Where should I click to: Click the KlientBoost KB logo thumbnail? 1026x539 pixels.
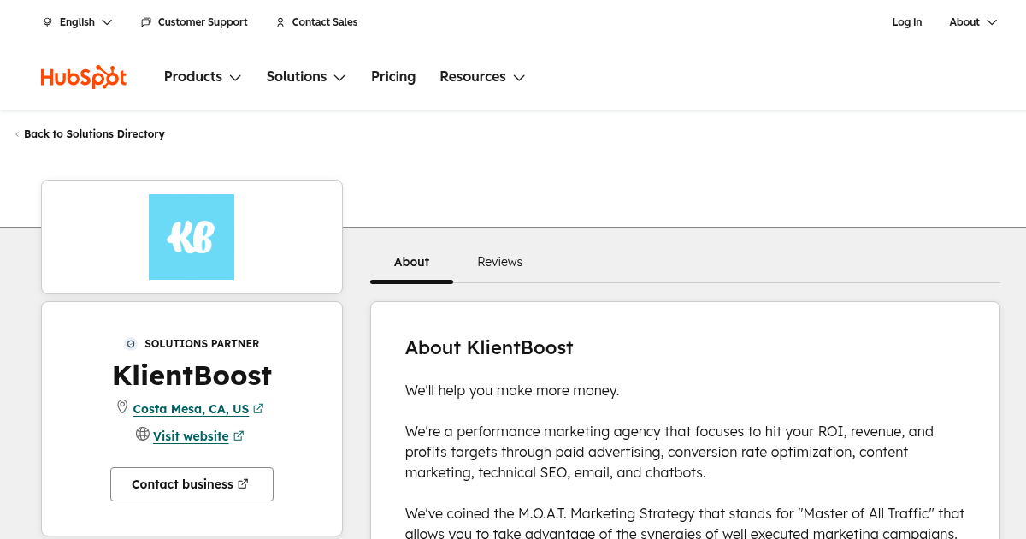(192, 237)
